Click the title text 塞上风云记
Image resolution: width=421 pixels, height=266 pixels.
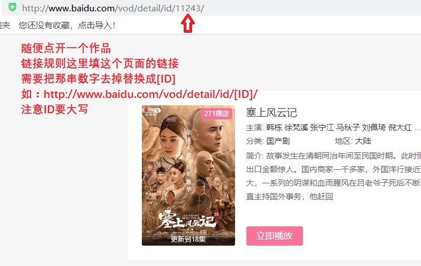click(271, 113)
